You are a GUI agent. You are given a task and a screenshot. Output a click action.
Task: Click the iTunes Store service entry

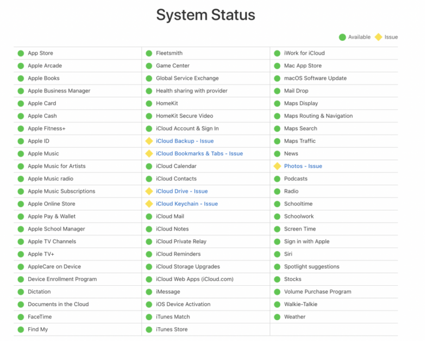click(x=172, y=329)
